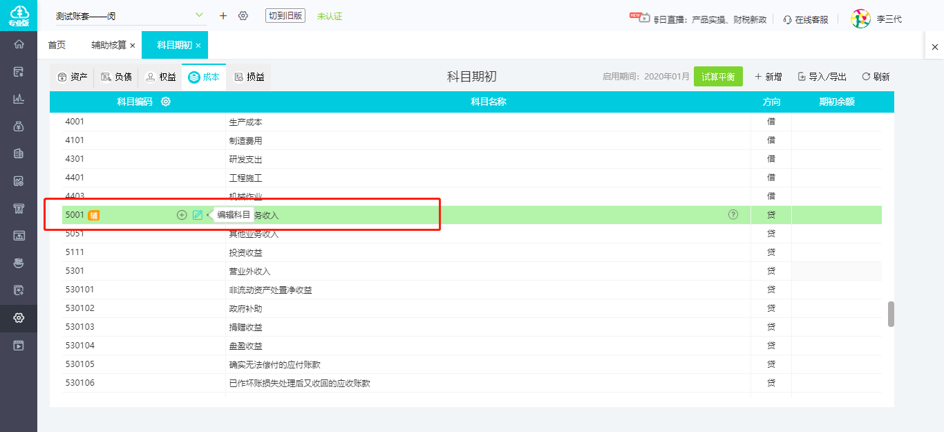Click the 期初余额 cell for row 4001

click(836, 122)
